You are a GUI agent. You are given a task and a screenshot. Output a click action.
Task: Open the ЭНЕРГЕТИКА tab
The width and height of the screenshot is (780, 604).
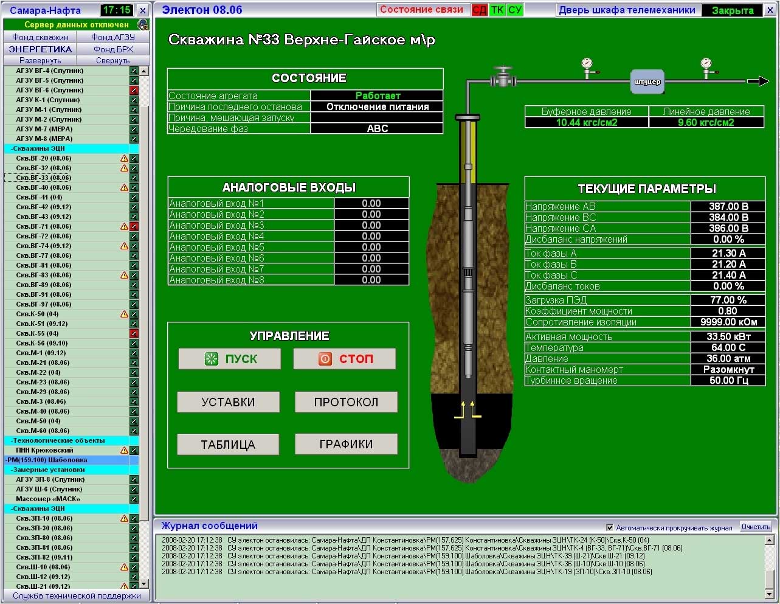point(40,49)
